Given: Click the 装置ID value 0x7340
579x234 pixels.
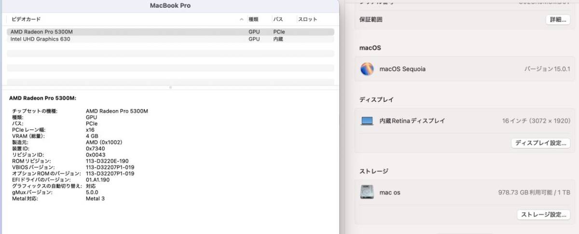Looking at the screenshot, I should 96,149.
